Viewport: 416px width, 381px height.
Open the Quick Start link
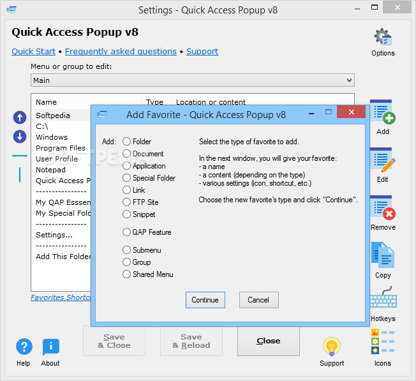33,51
